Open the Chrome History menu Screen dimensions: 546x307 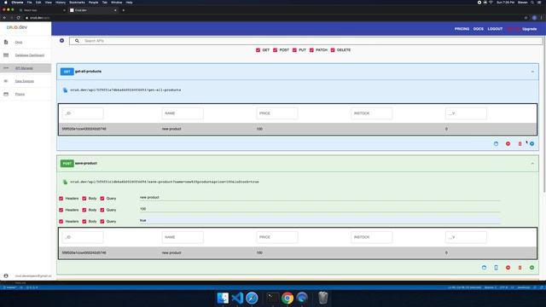click(x=61, y=3)
